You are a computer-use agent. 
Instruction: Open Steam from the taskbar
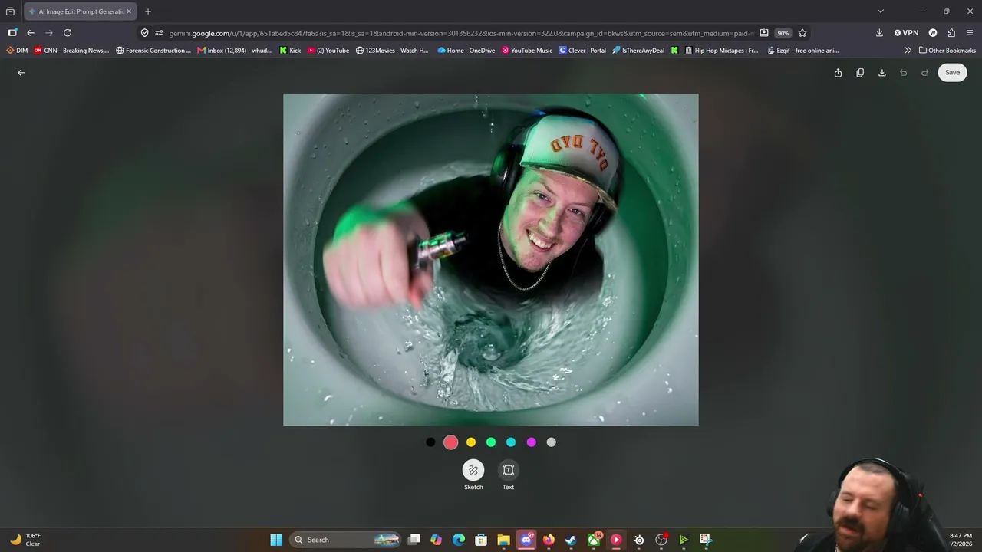pyautogui.click(x=571, y=540)
